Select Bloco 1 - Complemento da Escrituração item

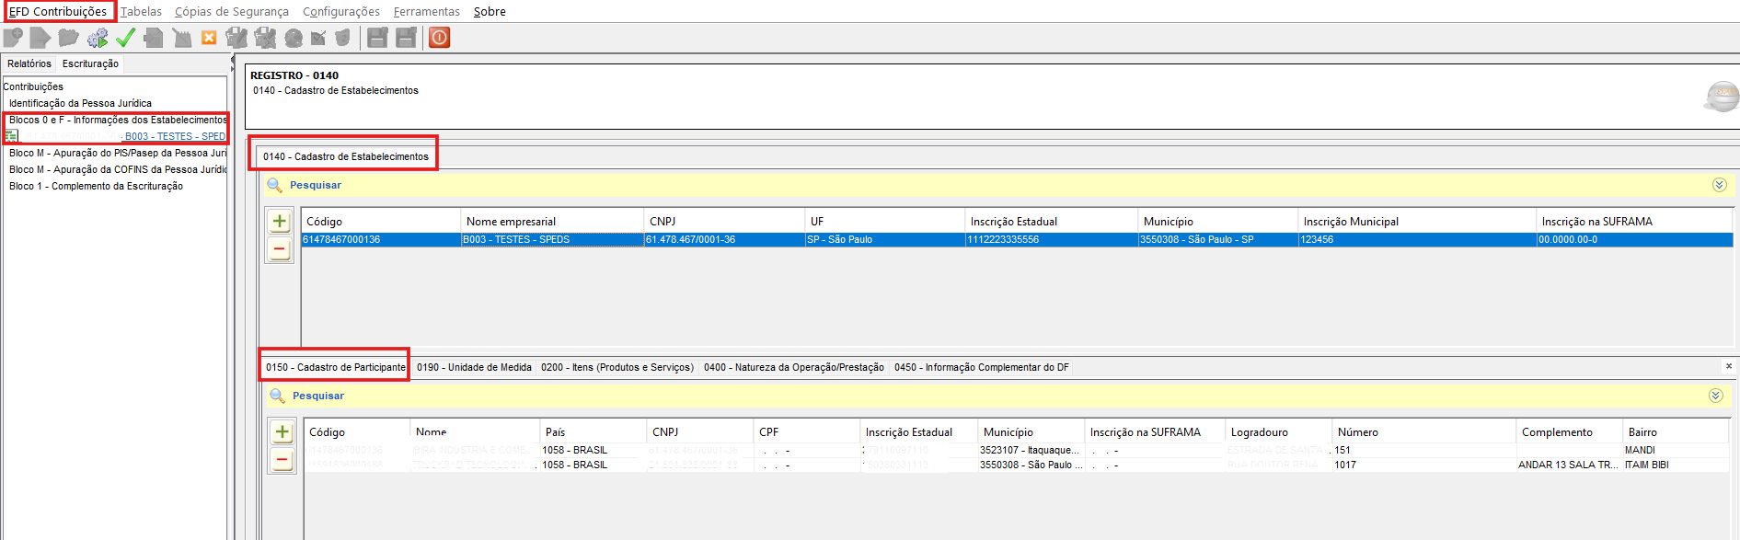click(96, 186)
